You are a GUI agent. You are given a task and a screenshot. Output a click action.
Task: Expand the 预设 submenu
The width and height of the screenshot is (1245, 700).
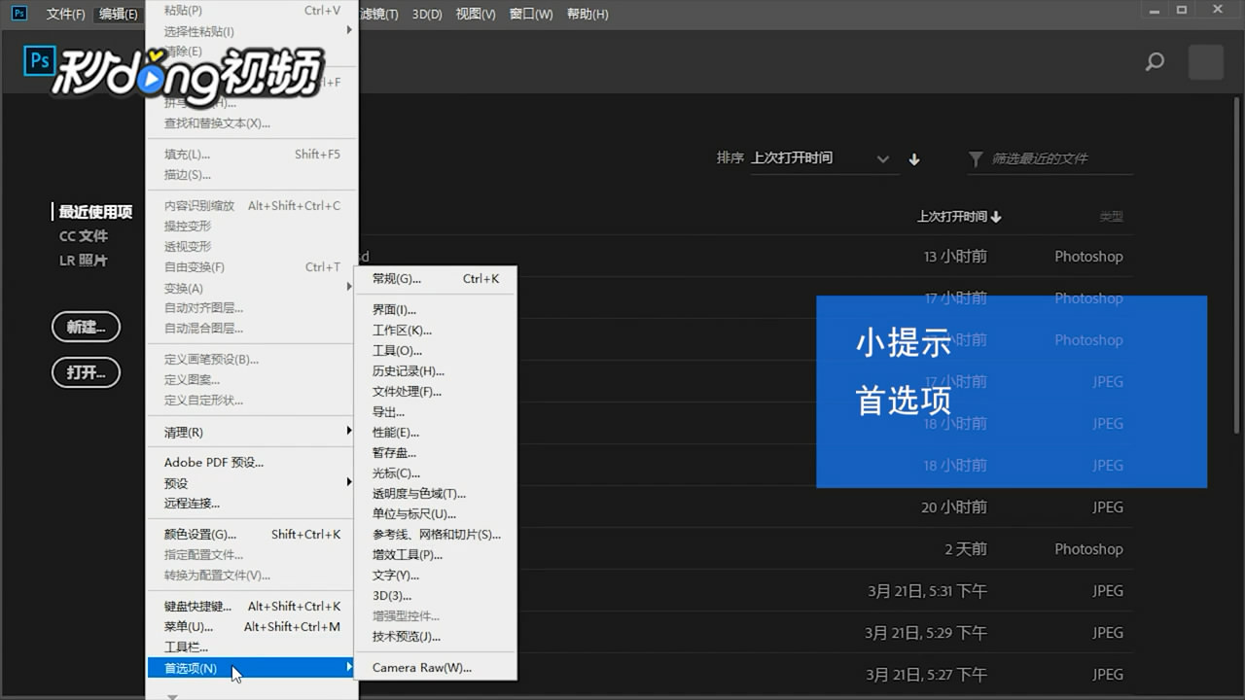pos(252,483)
